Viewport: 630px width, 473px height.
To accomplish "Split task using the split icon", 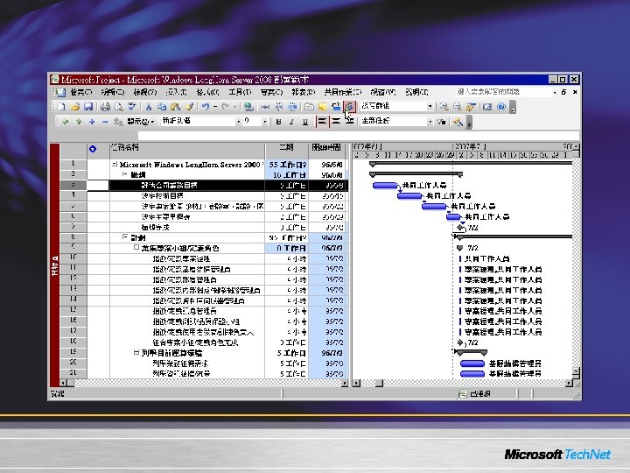I will tap(292, 107).
